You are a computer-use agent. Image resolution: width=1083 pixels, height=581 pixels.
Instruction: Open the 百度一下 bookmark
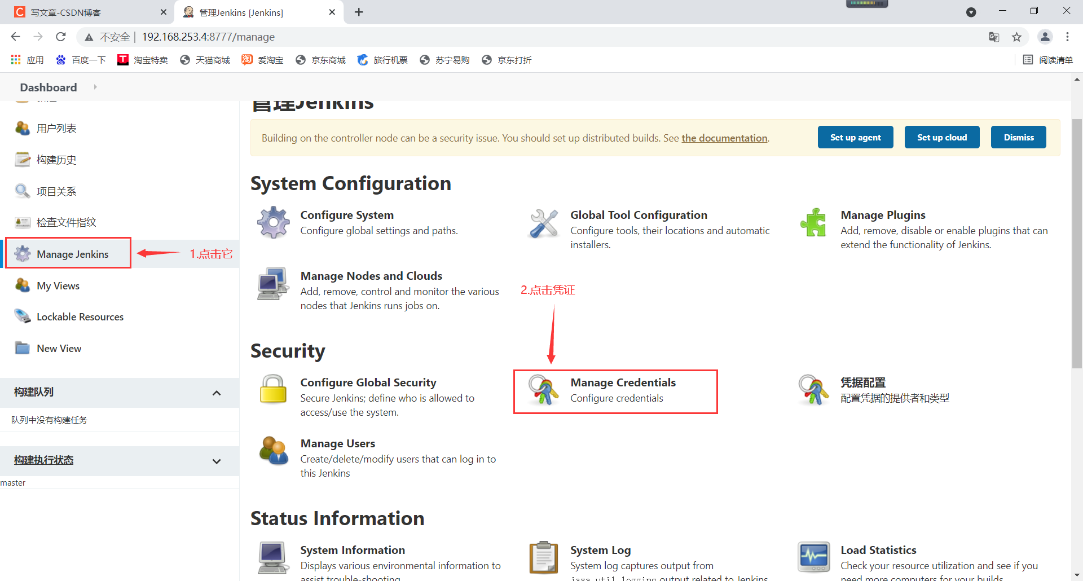pyautogui.click(x=81, y=60)
